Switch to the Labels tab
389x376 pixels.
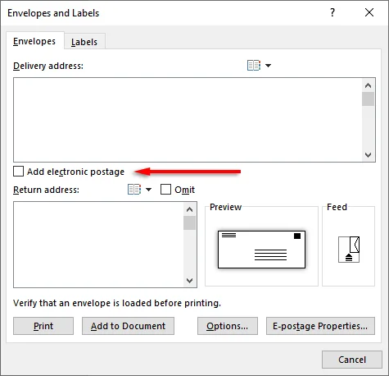coord(84,42)
